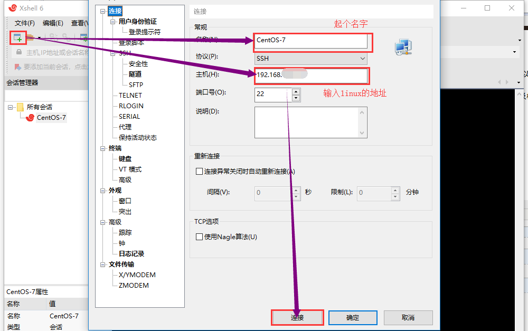The image size is (528, 331).
Task: Select SERIAL in the tree
Action: (129, 117)
